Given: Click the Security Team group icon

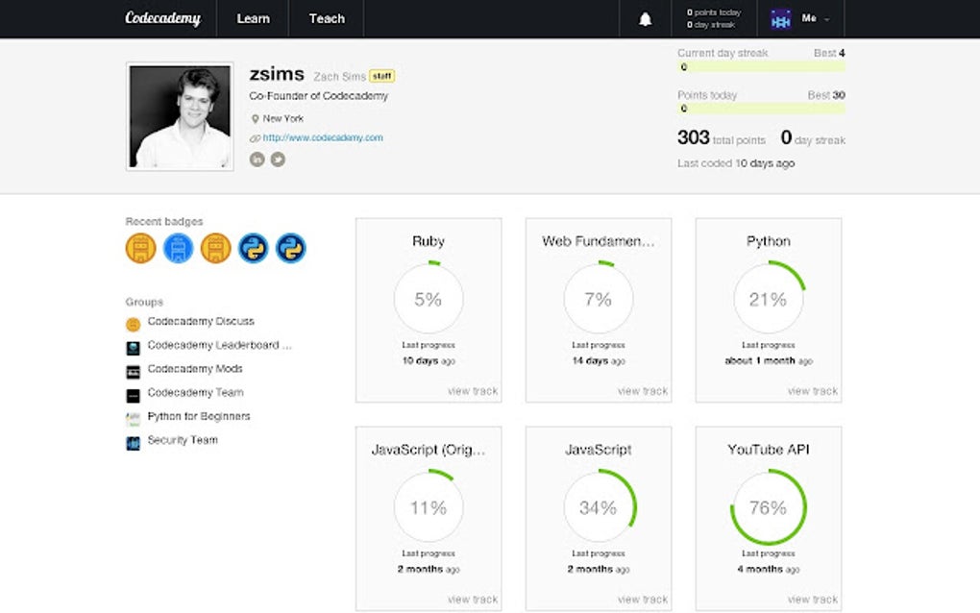Looking at the screenshot, I should [x=132, y=441].
